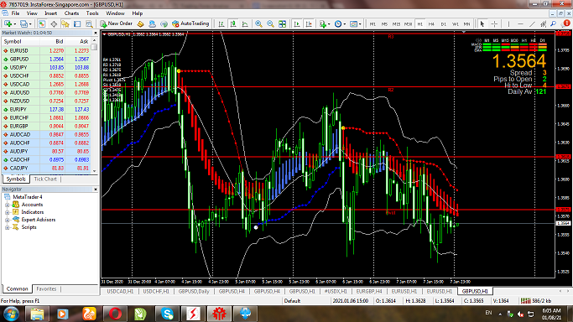Viewport: 573px width, 322px height.
Task: Open the Strategy Tester icon
Action: tap(89, 23)
